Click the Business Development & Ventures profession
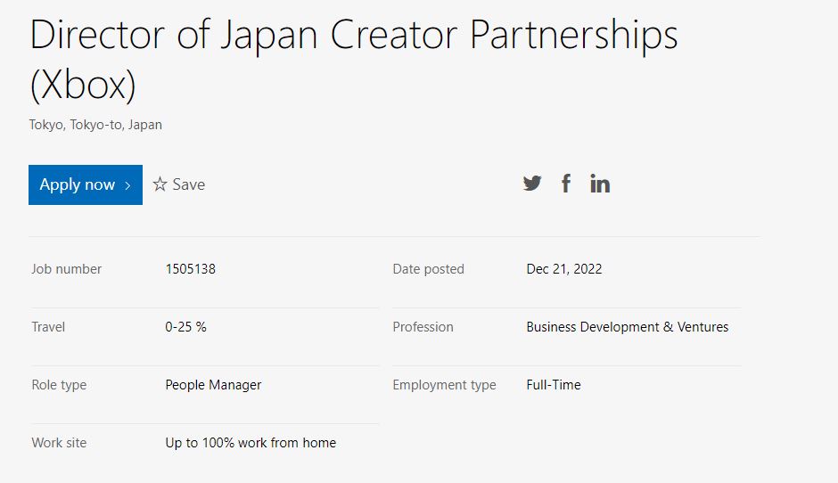Image resolution: width=838 pixels, height=483 pixels. 628,326
